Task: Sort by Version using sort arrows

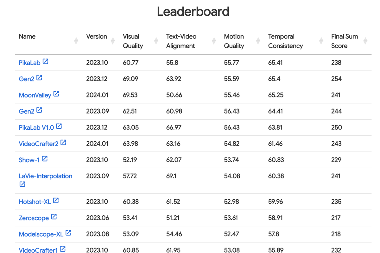Action: pos(113,41)
